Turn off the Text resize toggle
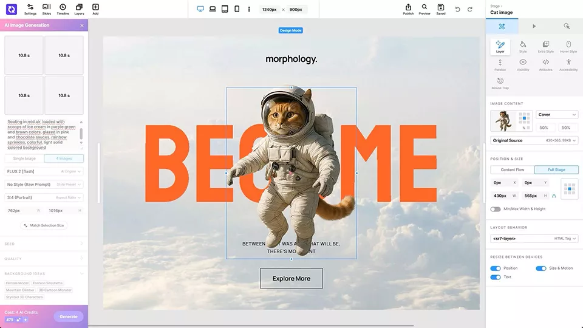This screenshot has width=583, height=328. pos(496,277)
